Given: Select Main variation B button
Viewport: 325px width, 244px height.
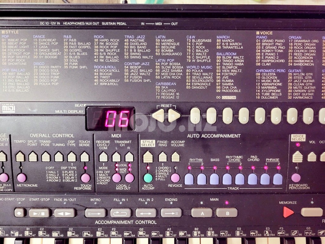Looking at the screenshot, I should (x=227, y=213).
